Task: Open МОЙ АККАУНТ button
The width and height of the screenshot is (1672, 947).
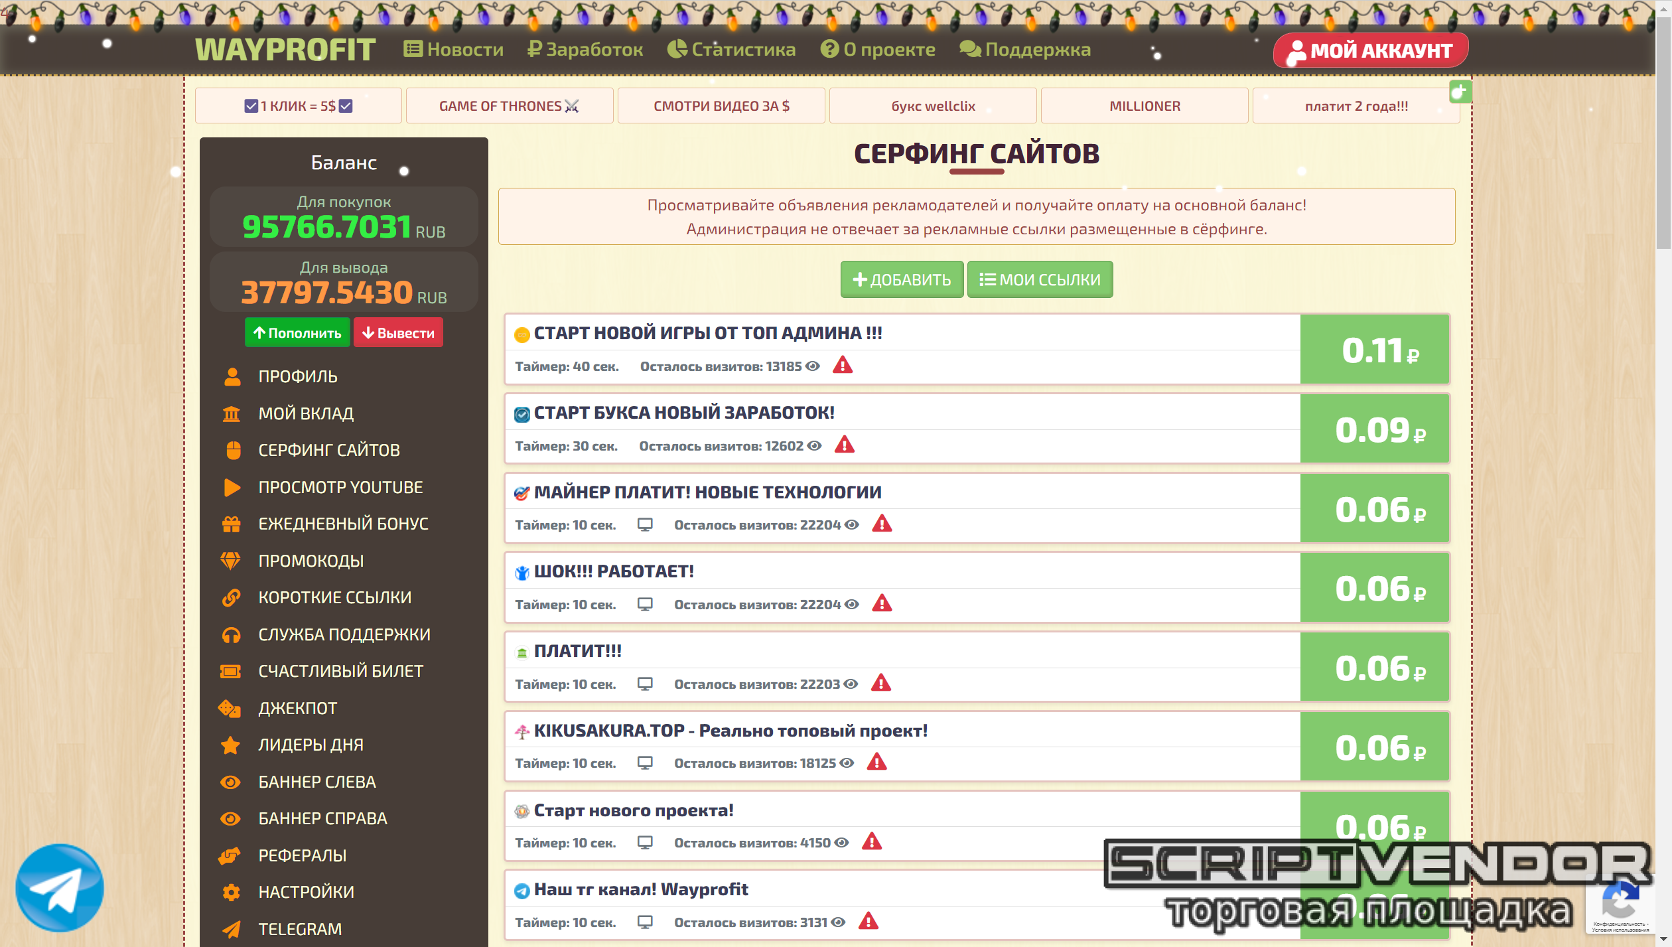Action: [1371, 50]
